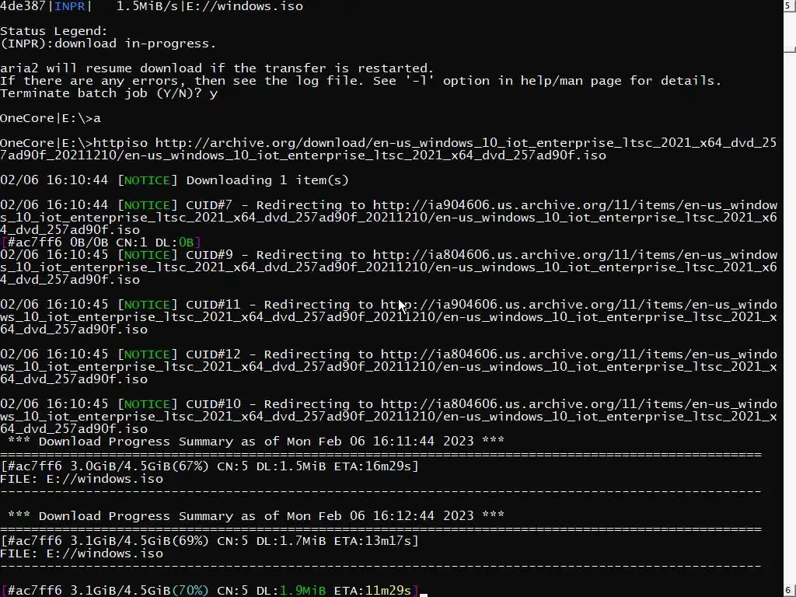Click the green '1.9MiB' download speed
Screen dimensions: 796x597
(x=302, y=591)
